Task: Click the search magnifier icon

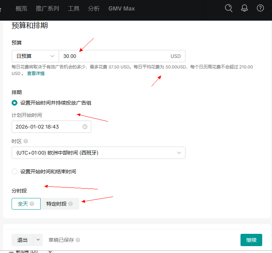Action: [229, 8]
